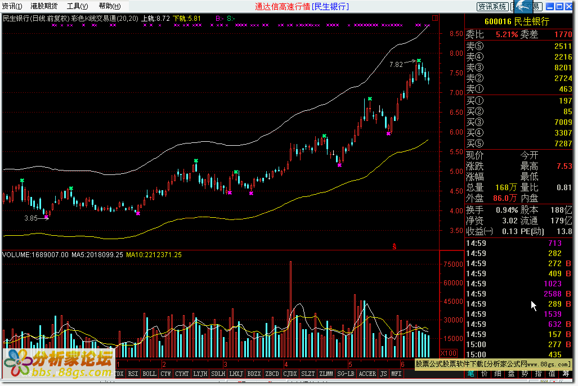The image size is (578, 386).
Task: Click the 买① order row 197
Action: [519, 101]
